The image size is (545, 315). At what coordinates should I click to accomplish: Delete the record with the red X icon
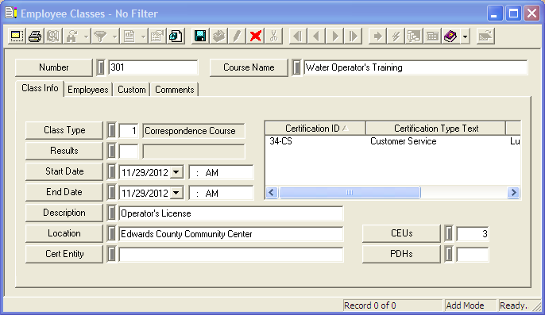click(256, 36)
